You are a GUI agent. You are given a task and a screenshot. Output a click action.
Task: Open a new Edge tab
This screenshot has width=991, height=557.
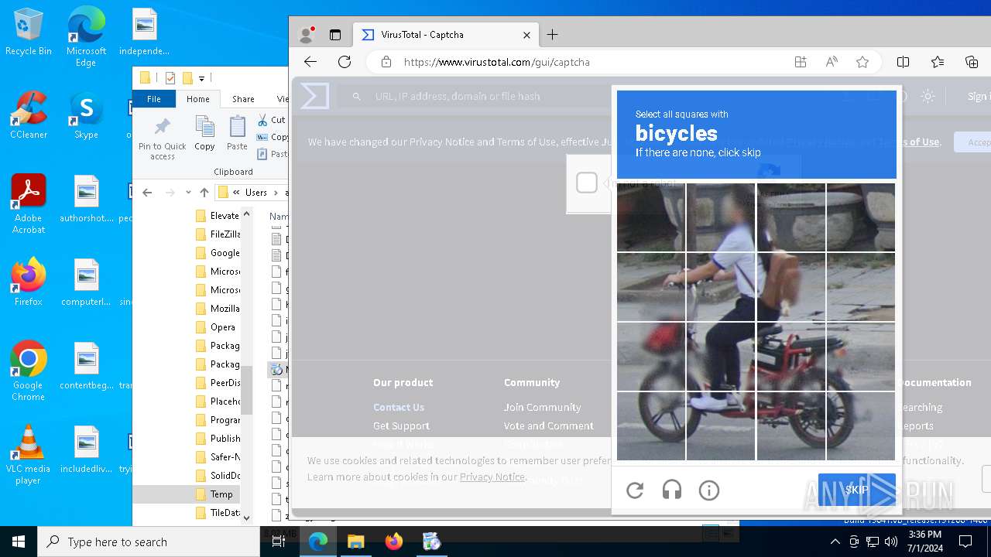coord(552,35)
